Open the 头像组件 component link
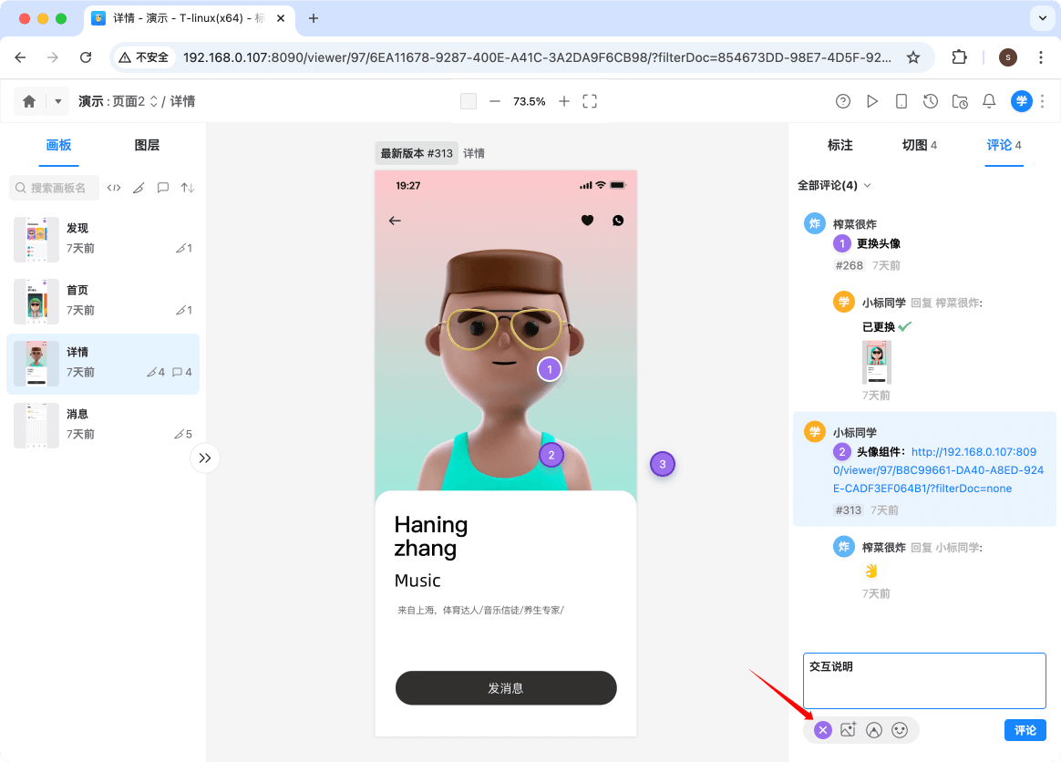The height and width of the screenshot is (762, 1061). [939, 470]
